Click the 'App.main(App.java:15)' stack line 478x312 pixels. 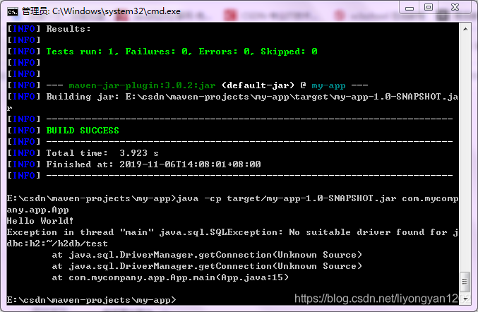[x=170, y=277]
